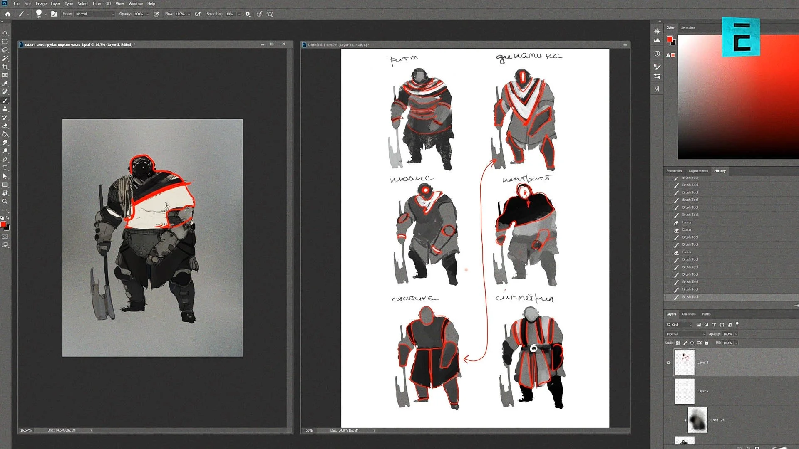Select the Zoom tool
This screenshot has height=449, width=799.
coord(5,202)
